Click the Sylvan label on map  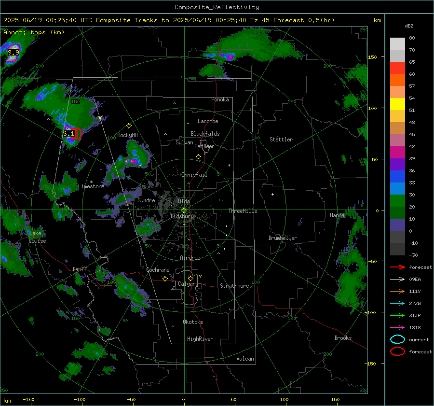pyautogui.click(x=184, y=142)
